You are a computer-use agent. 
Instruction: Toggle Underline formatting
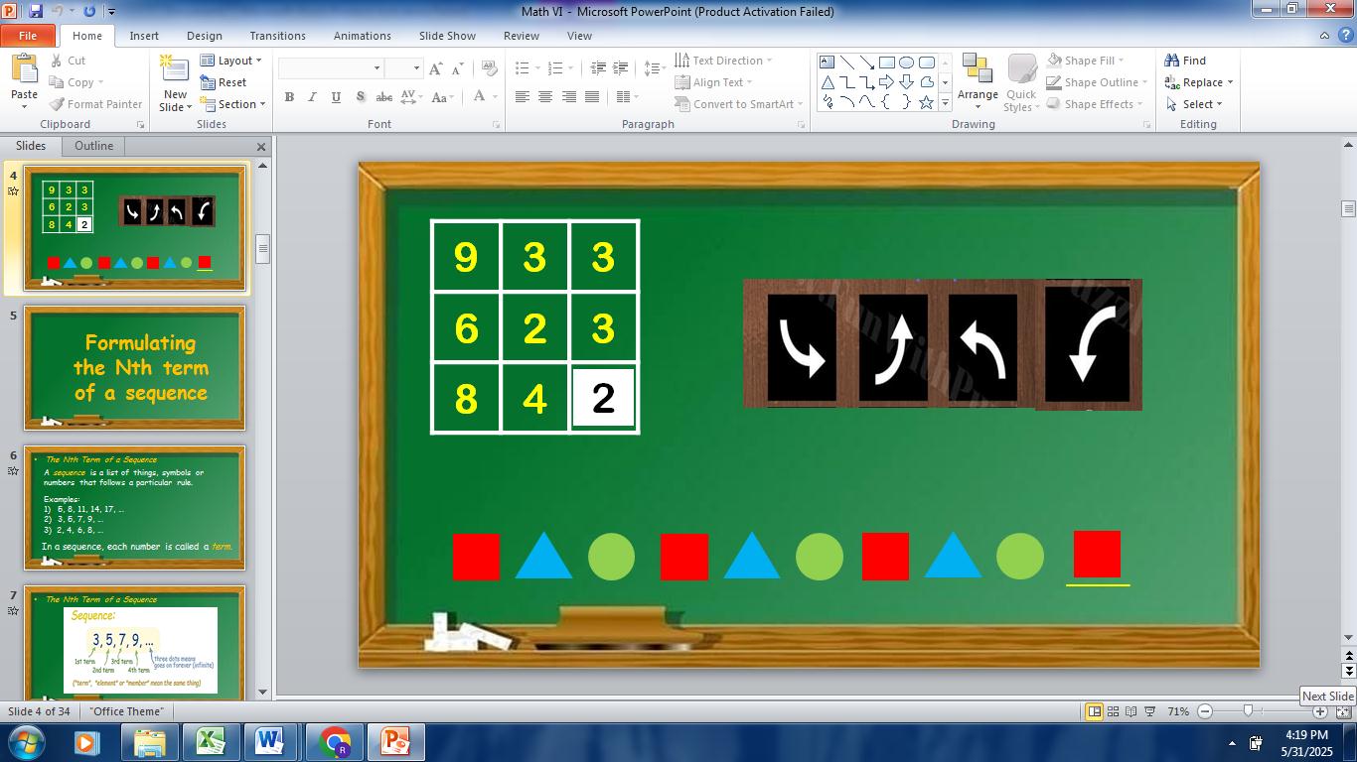tap(336, 96)
